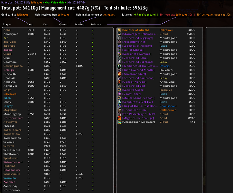Open the [Splinter of Atiesh] item link

pos(135,30)
